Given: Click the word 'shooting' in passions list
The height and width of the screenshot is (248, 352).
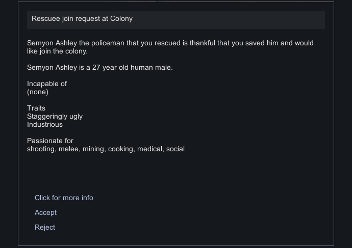Looking at the screenshot, I should [41, 149].
